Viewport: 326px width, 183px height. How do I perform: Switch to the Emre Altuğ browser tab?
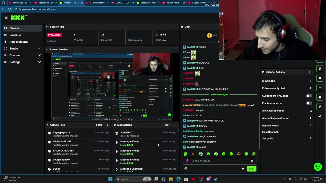coord(20,3)
